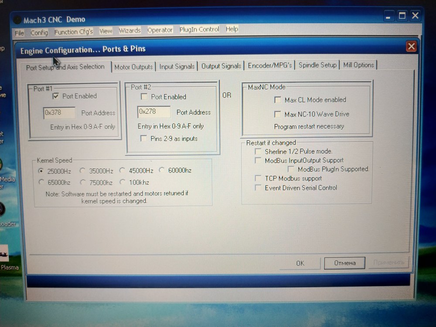Click the Применить apply button
The width and height of the screenshot is (436, 327).
[389, 262]
